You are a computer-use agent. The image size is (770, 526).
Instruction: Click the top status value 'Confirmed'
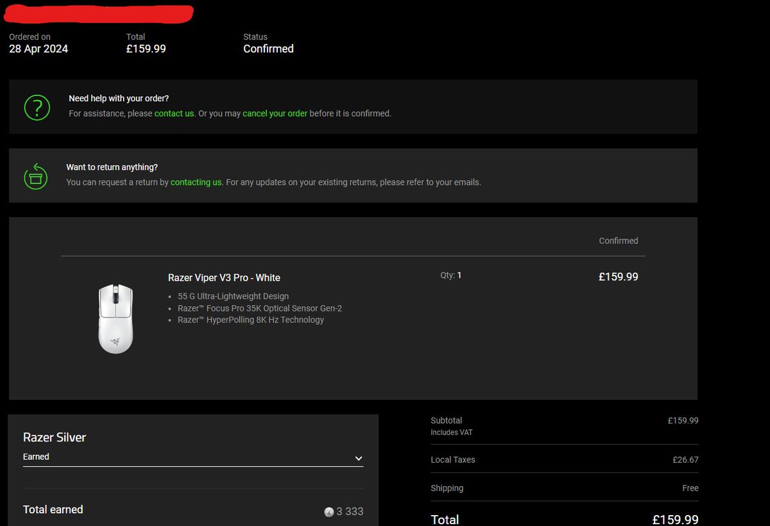click(268, 49)
